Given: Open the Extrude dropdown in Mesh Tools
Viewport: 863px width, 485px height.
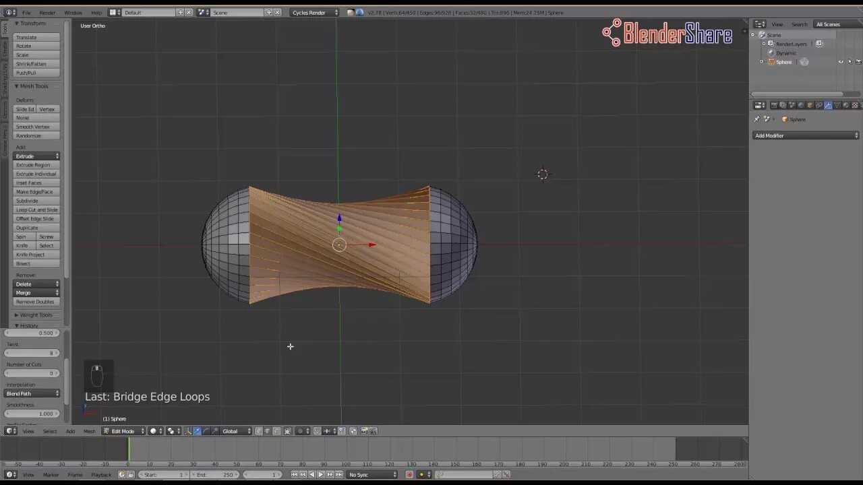Looking at the screenshot, I should pos(36,156).
